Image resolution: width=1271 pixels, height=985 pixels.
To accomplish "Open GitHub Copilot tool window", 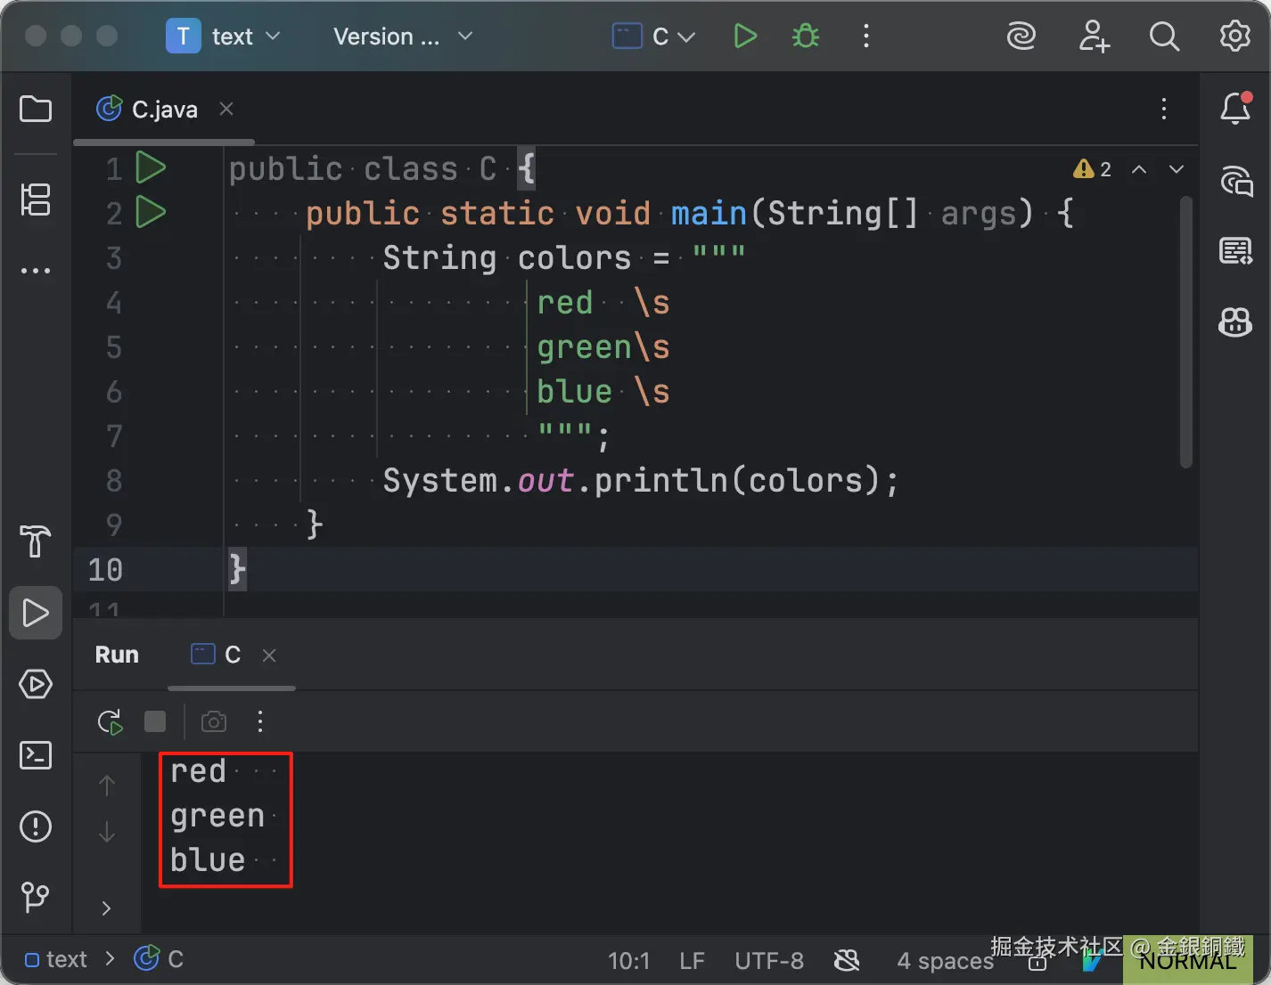I will coord(1235,322).
